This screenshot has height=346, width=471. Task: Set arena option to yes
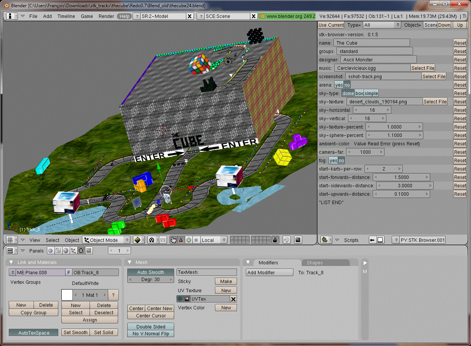[339, 85]
